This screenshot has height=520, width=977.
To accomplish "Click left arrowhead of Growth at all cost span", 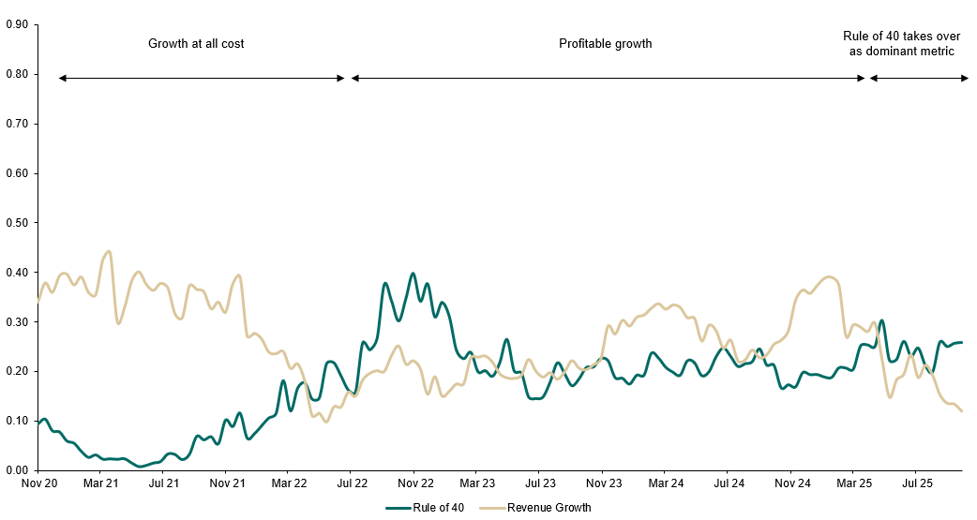I will tap(62, 78).
